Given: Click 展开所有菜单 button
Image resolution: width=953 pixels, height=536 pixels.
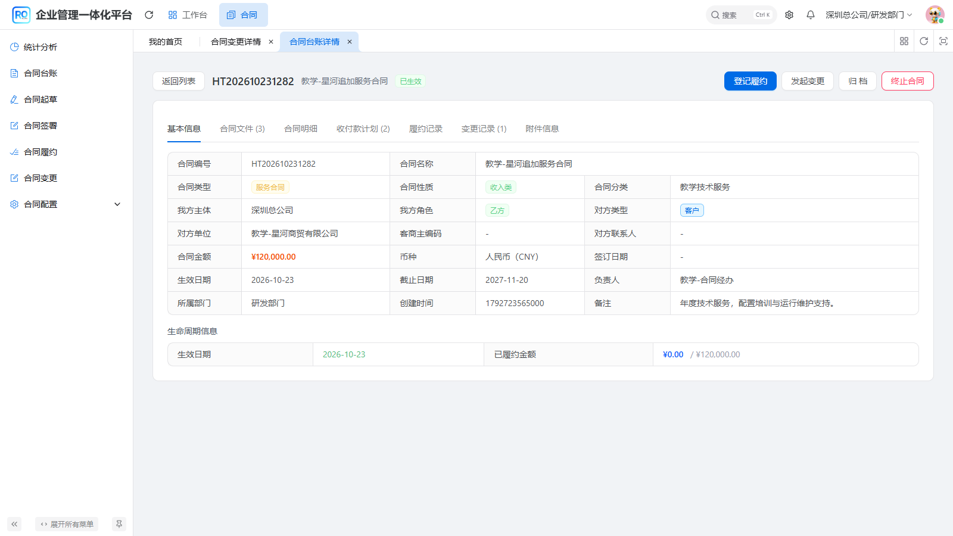Looking at the screenshot, I should [67, 524].
